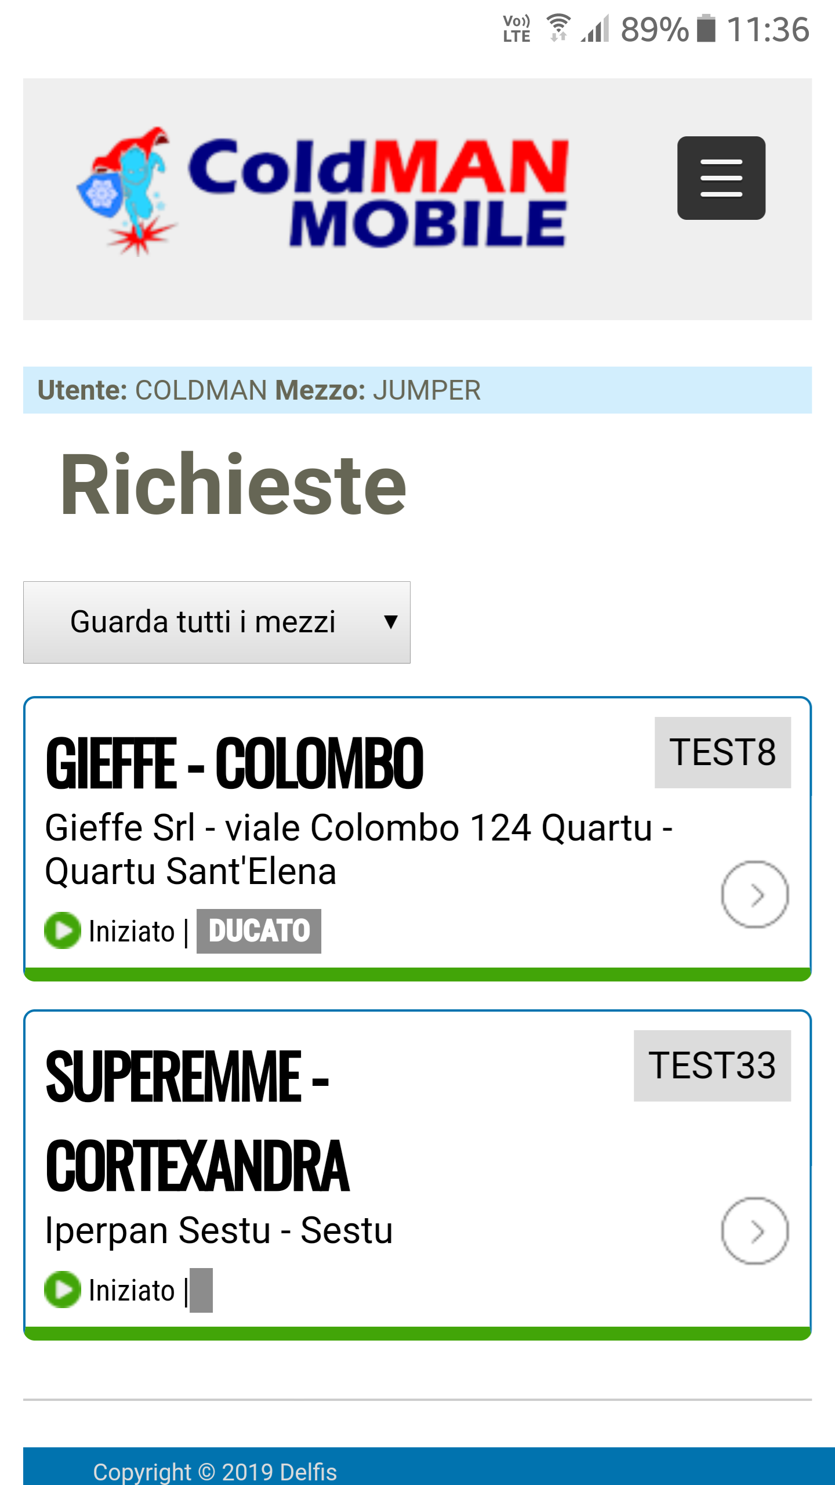This screenshot has width=835, height=1485.
Task: Click the empty gray vehicle tag on SUPEREMME card
Action: (201, 1290)
